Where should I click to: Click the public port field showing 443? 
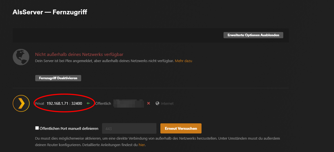coord(129,128)
